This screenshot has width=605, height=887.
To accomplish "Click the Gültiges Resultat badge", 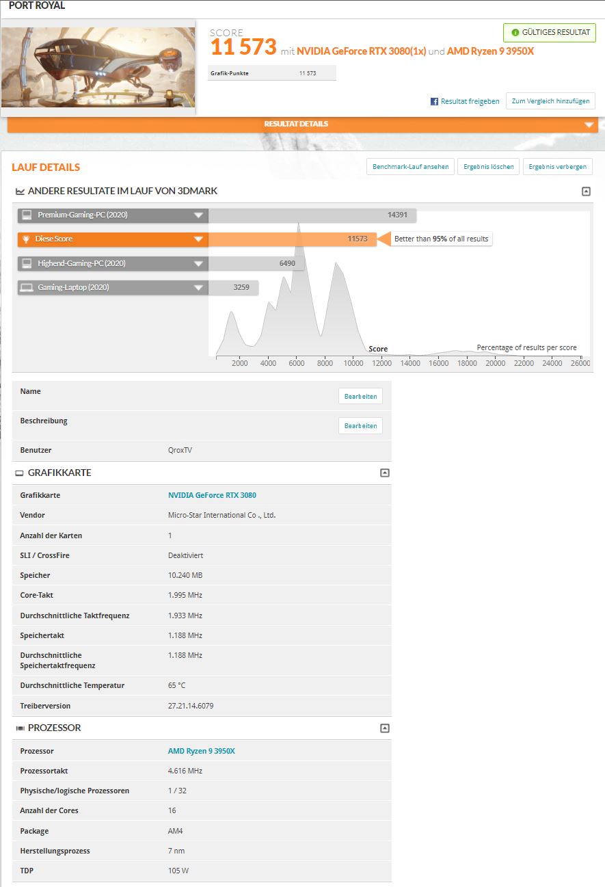I will [x=549, y=32].
